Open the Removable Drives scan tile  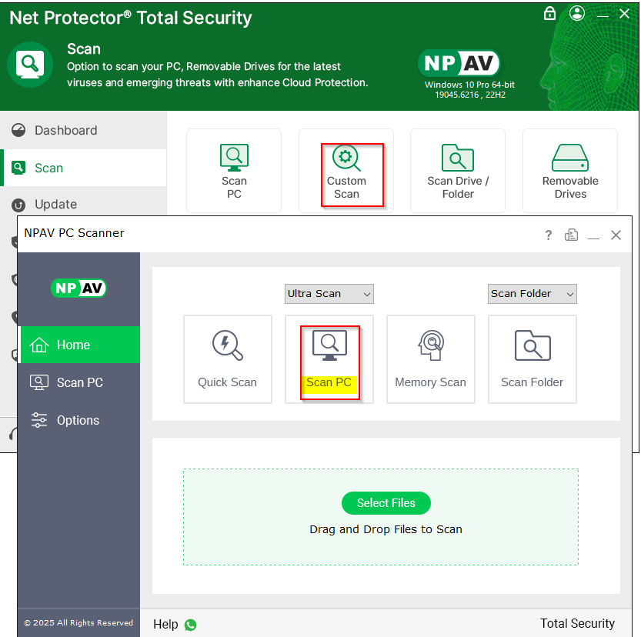[570, 171]
